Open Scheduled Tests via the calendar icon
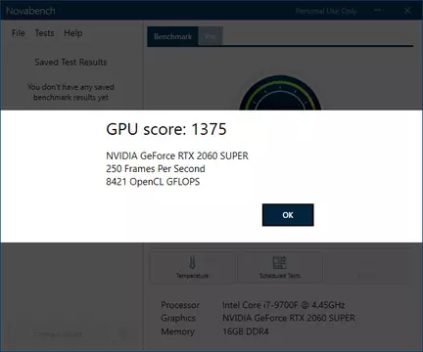423x352 pixels. coord(279,262)
